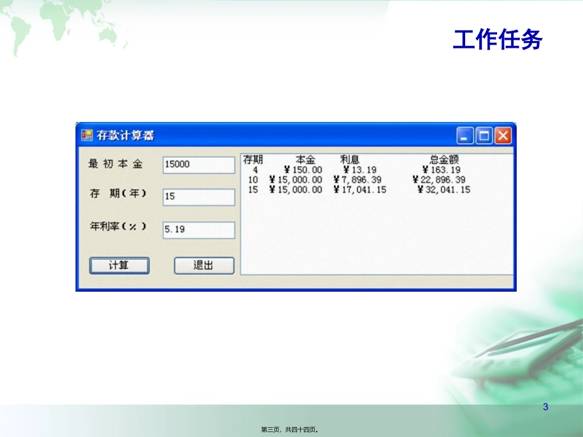Click the total value ¥22,896.39
This screenshot has width=583, height=437.
(439, 180)
